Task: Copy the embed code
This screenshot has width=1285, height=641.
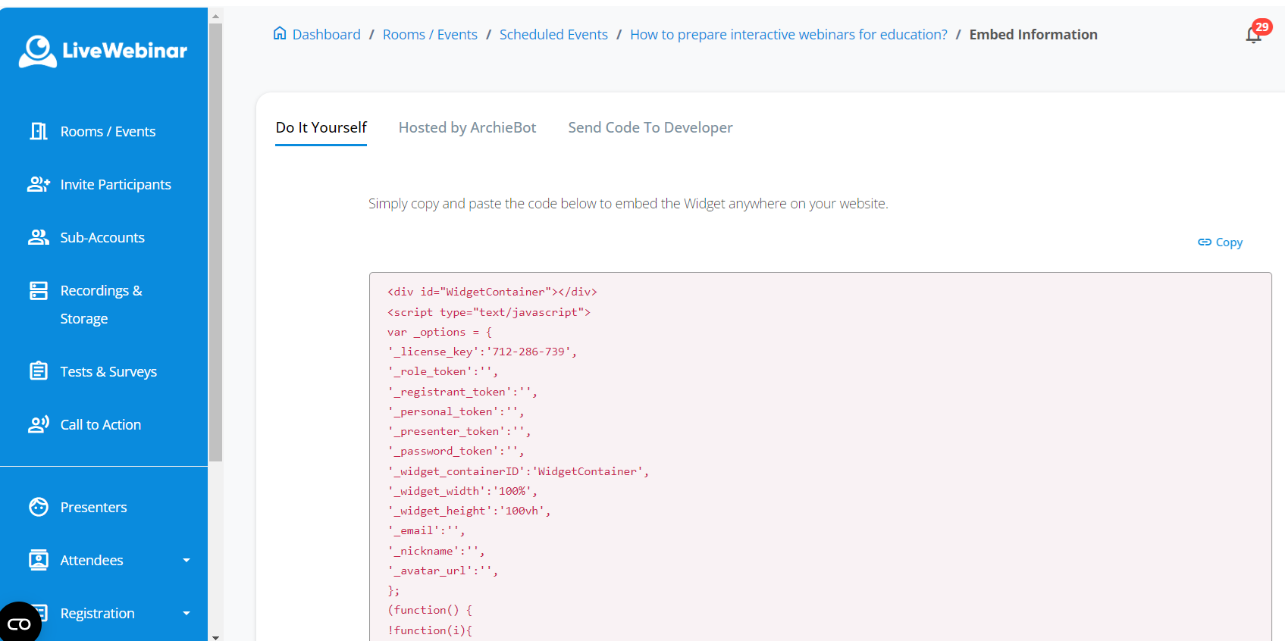Action: tap(1220, 242)
